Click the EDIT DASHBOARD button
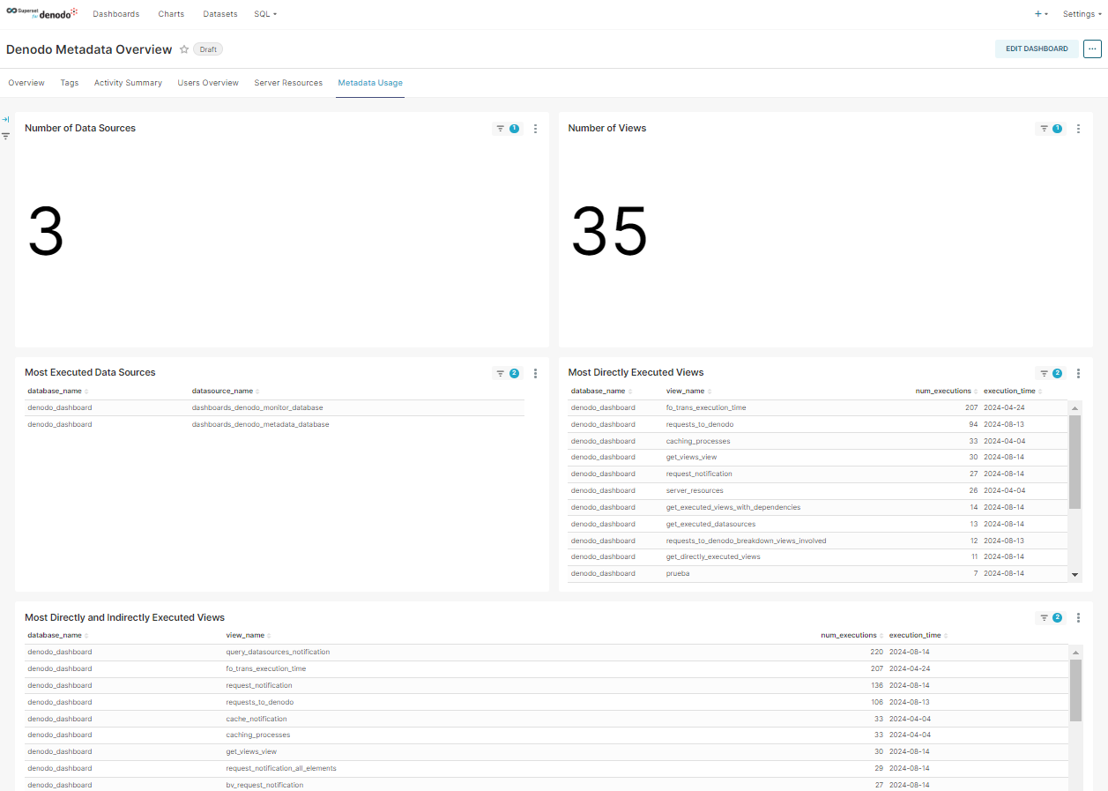This screenshot has width=1108, height=791. click(x=1037, y=49)
